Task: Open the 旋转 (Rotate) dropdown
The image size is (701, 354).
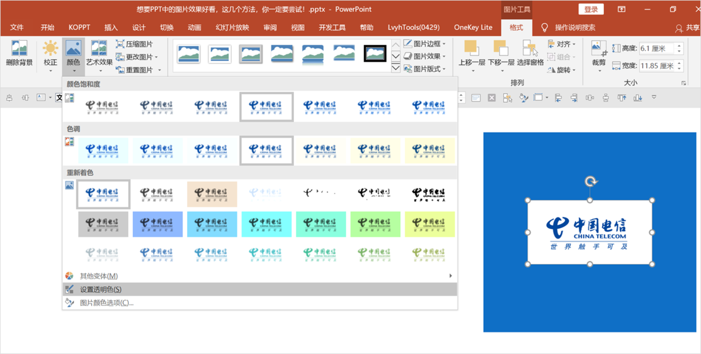Action: coord(562,70)
